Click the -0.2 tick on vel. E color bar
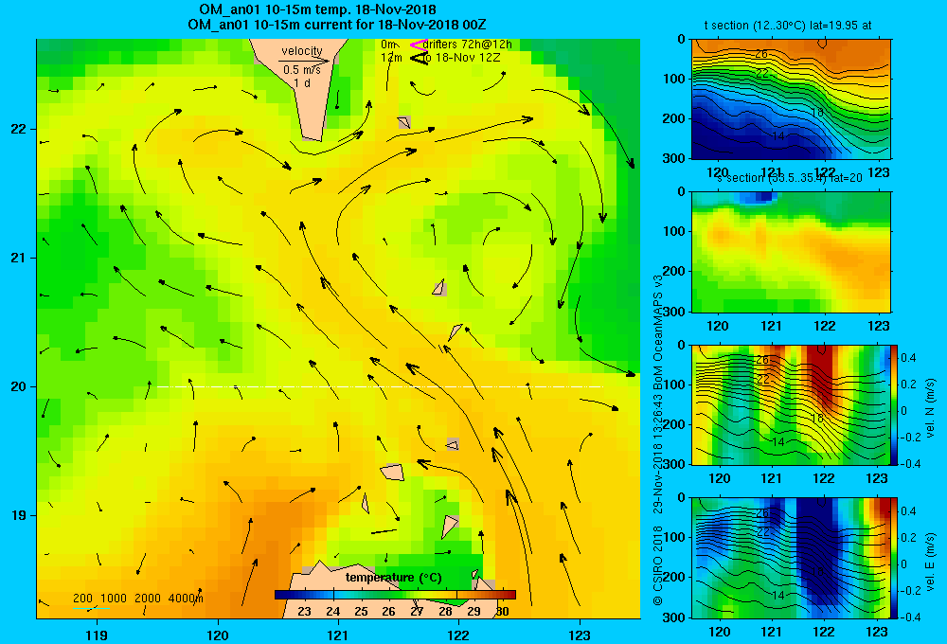 tap(909, 591)
